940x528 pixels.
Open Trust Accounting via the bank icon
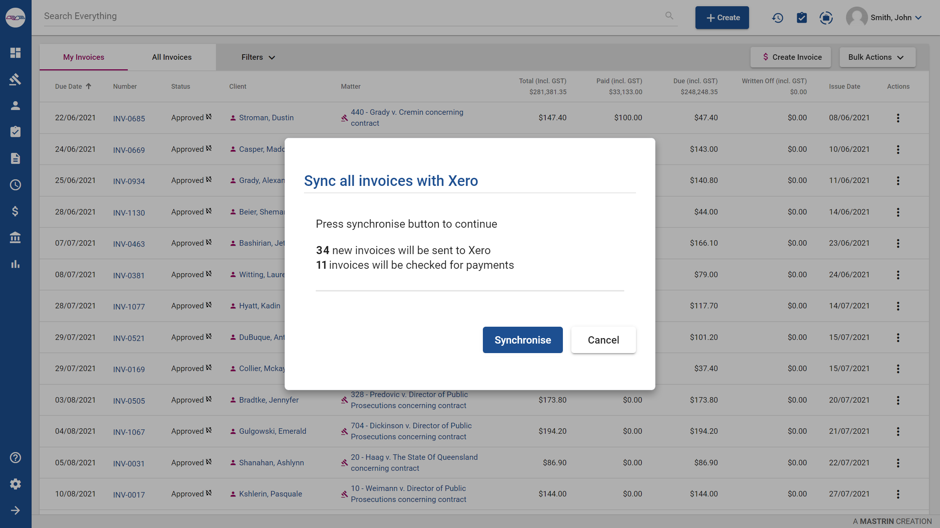click(x=15, y=238)
